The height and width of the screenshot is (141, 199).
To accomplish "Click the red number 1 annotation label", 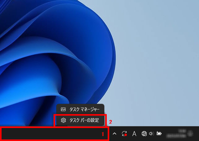I will tap(103, 134).
